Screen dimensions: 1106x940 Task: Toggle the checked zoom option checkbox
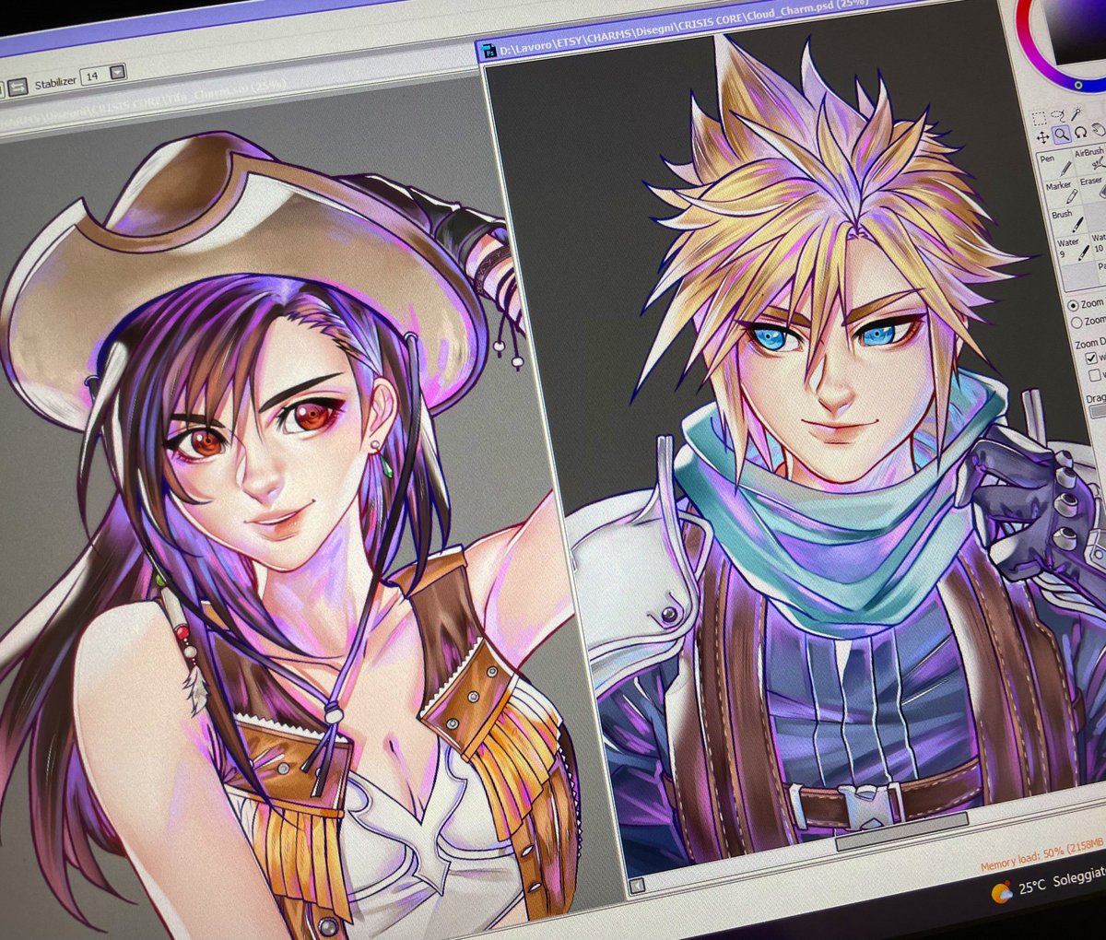click(1091, 358)
